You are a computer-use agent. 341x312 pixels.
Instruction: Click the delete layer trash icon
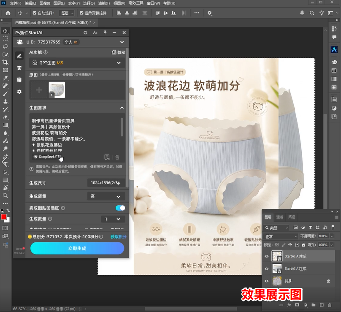[330, 305]
